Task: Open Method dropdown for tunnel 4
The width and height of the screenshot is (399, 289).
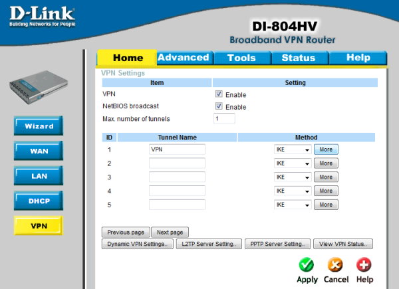Action: pos(293,191)
